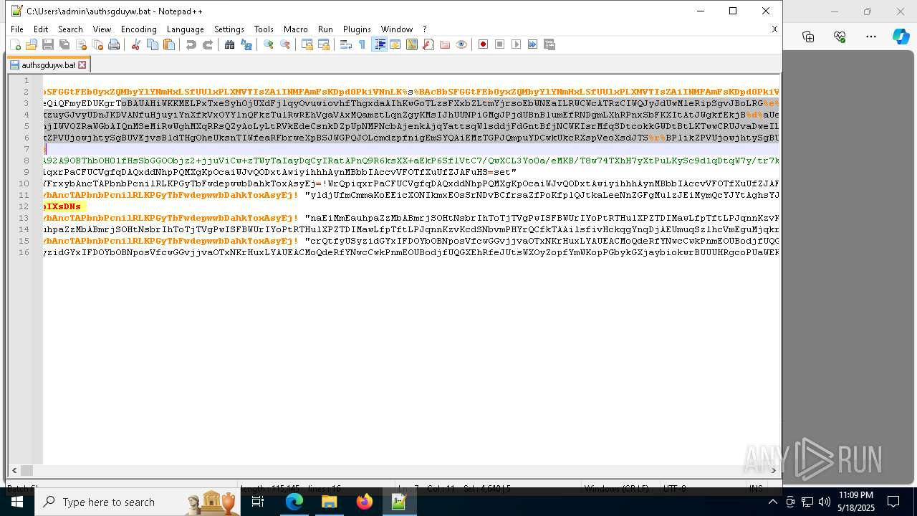Image resolution: width=917 pixels, height=516 pixels.
Task: Click the Copy toolbar icon
Action: coord(152,44)
